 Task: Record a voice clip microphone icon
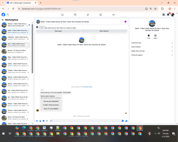(x=37, y=121)
